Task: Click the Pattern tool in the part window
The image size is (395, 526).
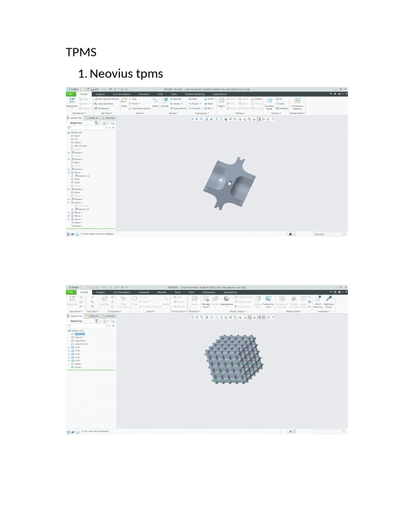Action: 221,102
